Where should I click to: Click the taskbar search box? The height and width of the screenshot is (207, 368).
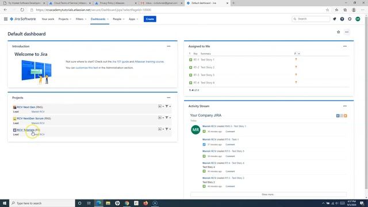tap(42, 203)
